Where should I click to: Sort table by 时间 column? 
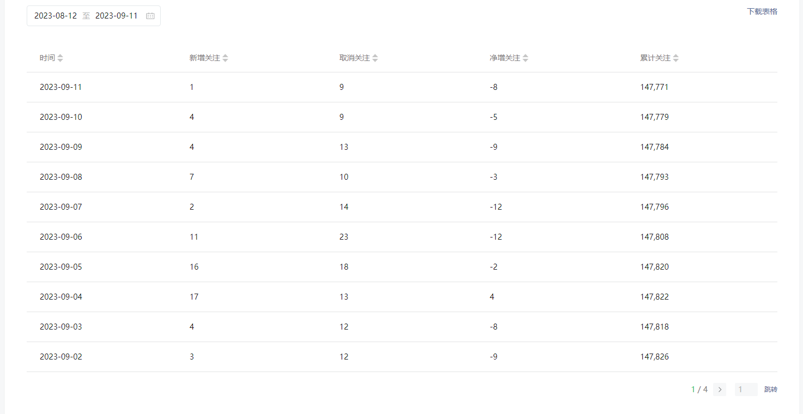60,58
